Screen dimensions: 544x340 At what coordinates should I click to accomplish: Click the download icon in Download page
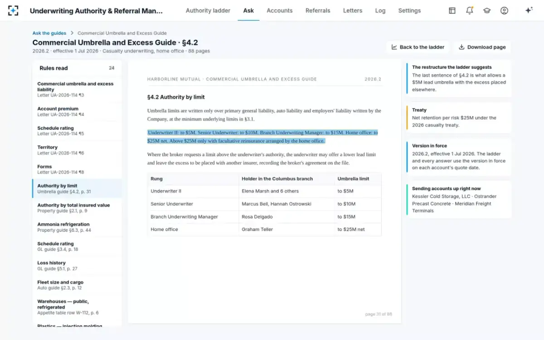click(461, 47)
